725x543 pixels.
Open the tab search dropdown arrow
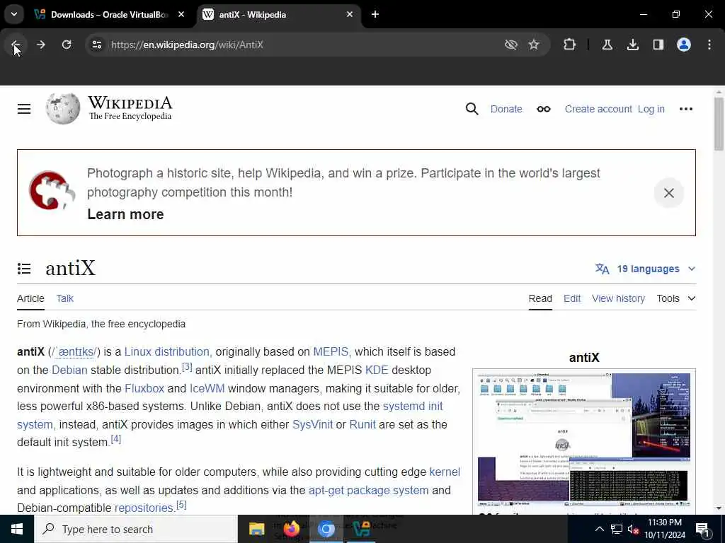click(14, 14)
